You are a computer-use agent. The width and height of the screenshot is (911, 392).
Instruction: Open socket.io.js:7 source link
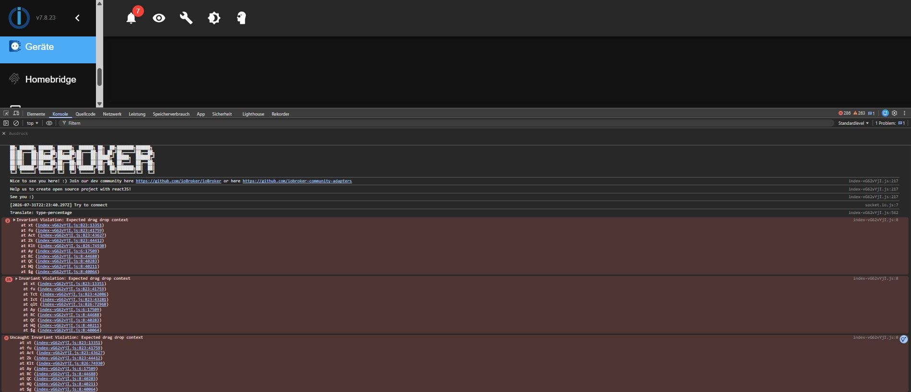(x=882, y=205)
